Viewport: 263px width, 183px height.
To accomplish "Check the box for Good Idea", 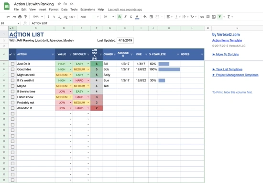I will click(x=12, y=69).
